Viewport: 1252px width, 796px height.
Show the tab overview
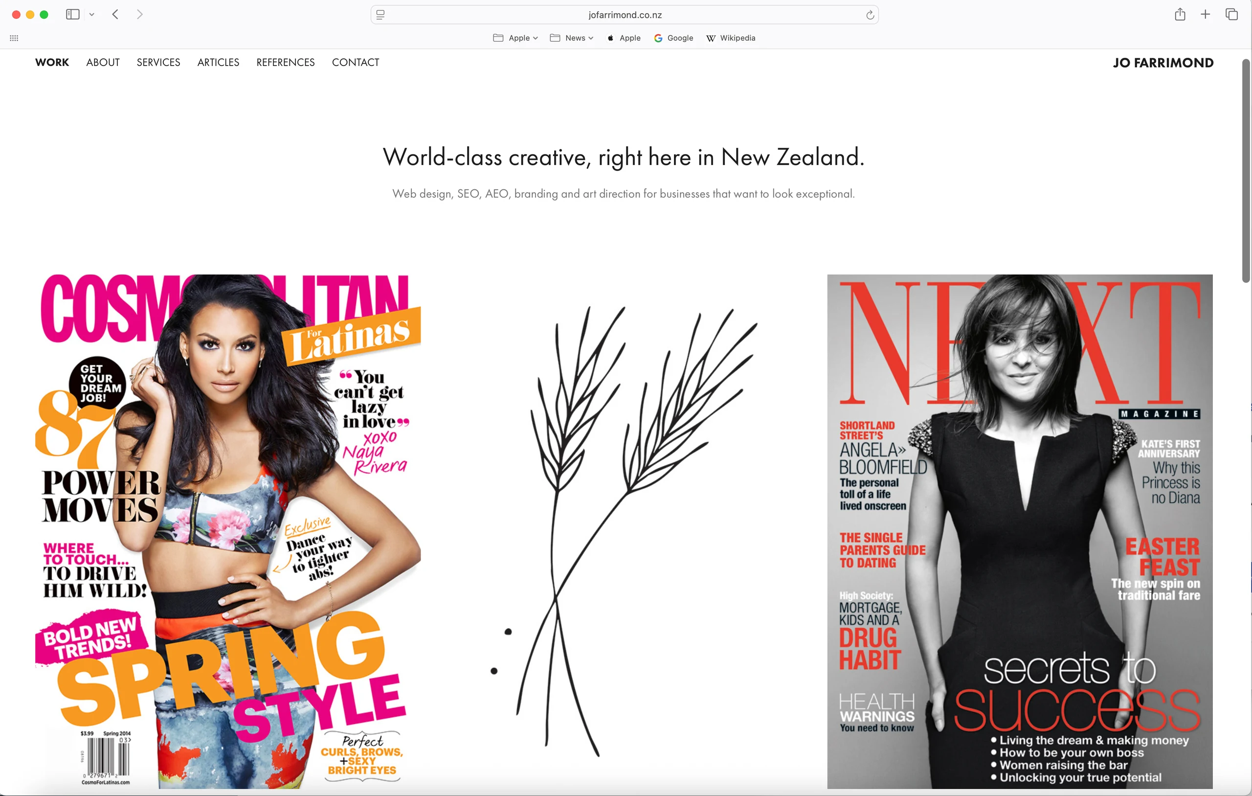click(x=1231, y=14)
